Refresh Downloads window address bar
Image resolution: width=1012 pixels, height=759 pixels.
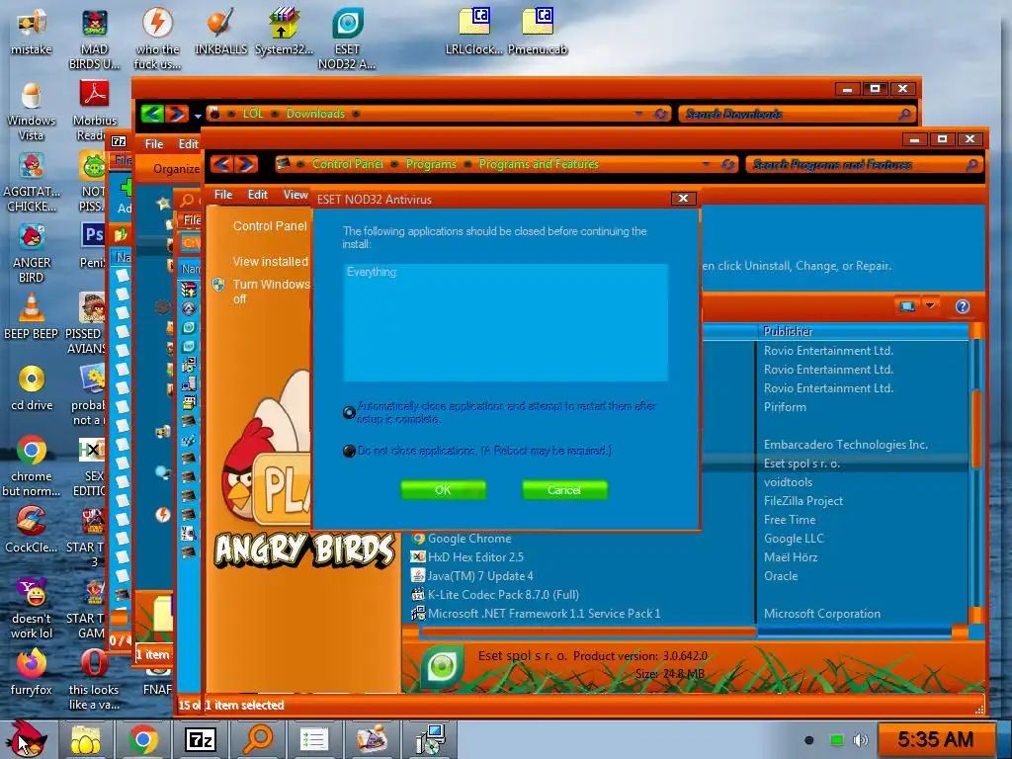coord(661,115)
